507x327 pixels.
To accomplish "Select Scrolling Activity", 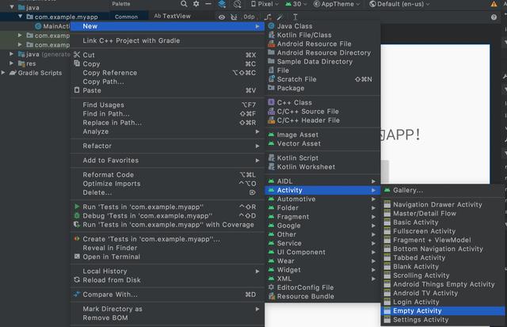I will [x=443, y=276].
